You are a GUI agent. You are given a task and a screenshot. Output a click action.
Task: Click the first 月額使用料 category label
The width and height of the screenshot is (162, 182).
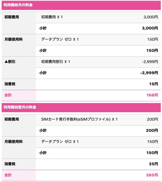14,39
